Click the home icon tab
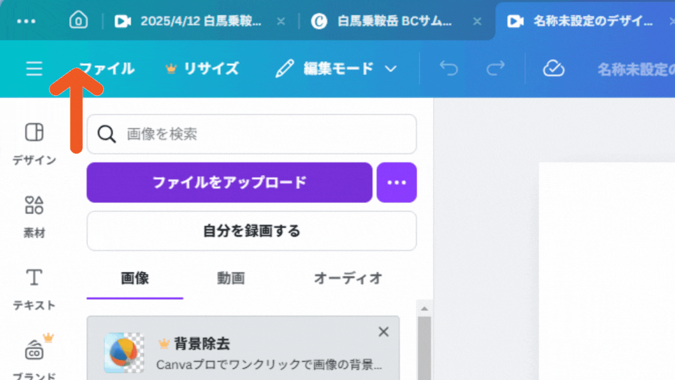 pyautogui.click(x=78, y=21)
